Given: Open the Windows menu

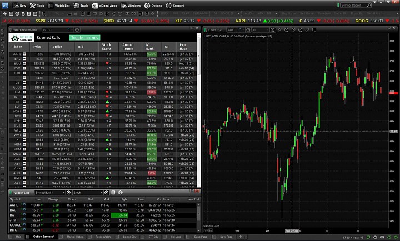Looking at the screenshot, I should (x=131, y=6).
